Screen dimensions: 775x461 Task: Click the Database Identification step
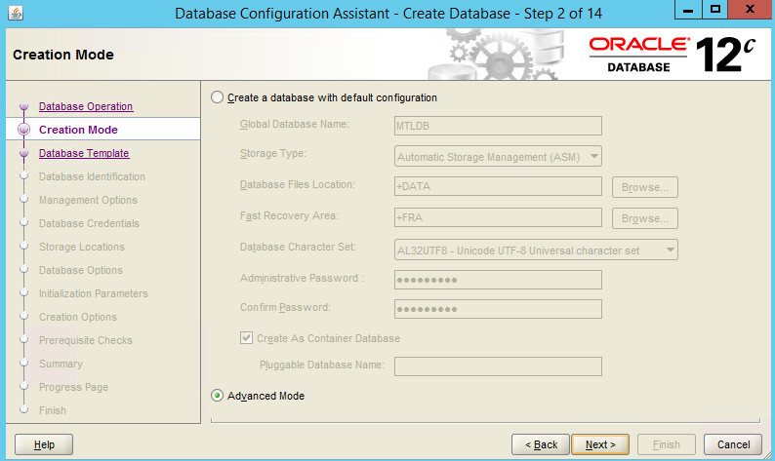pyautogui.click(x=92, y=176)
